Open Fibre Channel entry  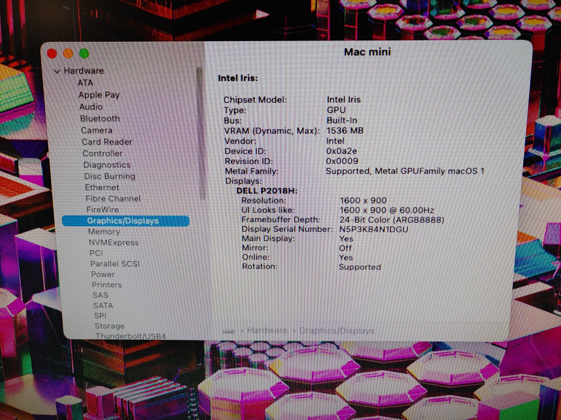[x=113, y=199]
